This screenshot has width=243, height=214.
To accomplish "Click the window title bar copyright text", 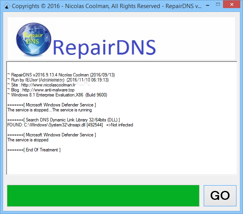I will coord(107,6).
